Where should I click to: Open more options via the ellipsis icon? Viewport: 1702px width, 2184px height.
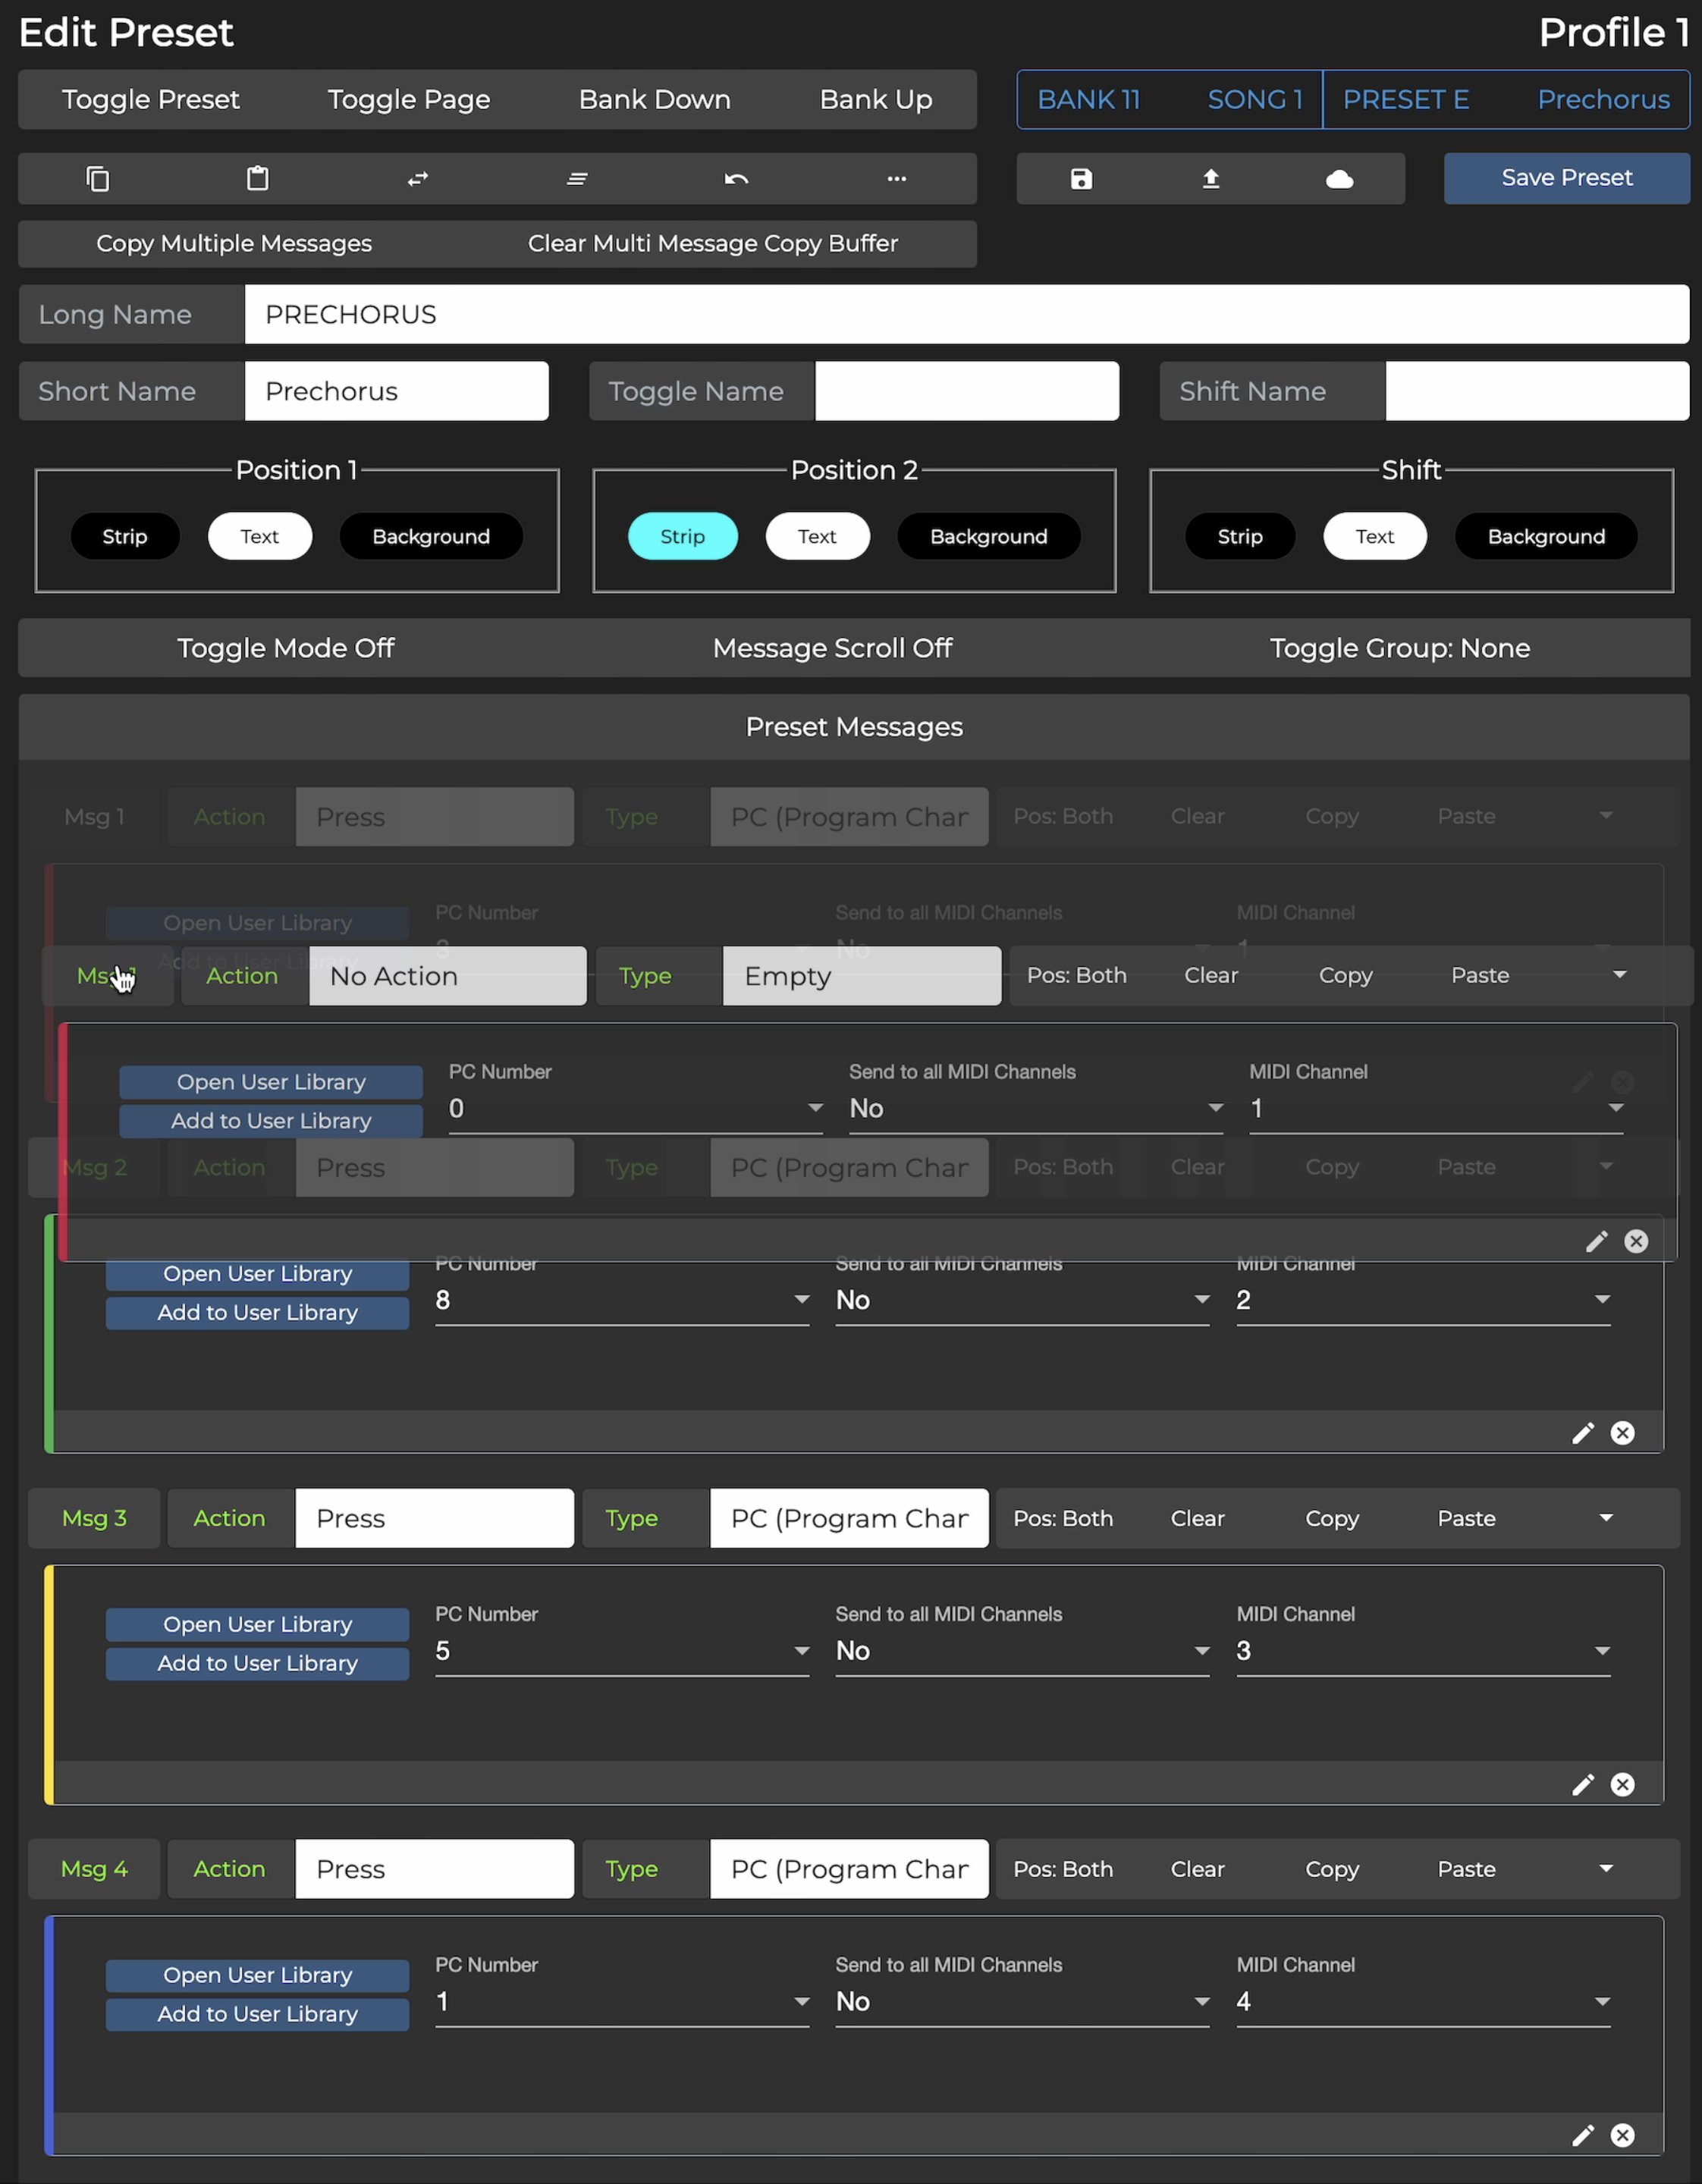[x=896, y=178]
